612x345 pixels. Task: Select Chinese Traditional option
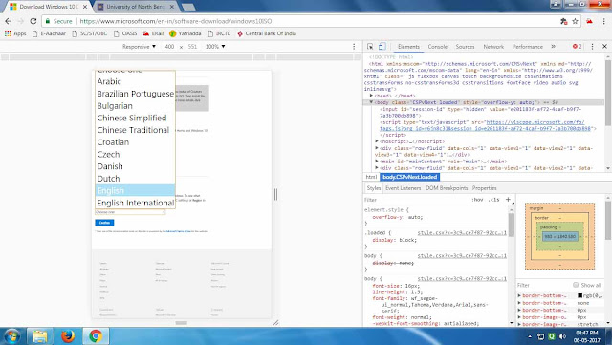coord(135,130)
